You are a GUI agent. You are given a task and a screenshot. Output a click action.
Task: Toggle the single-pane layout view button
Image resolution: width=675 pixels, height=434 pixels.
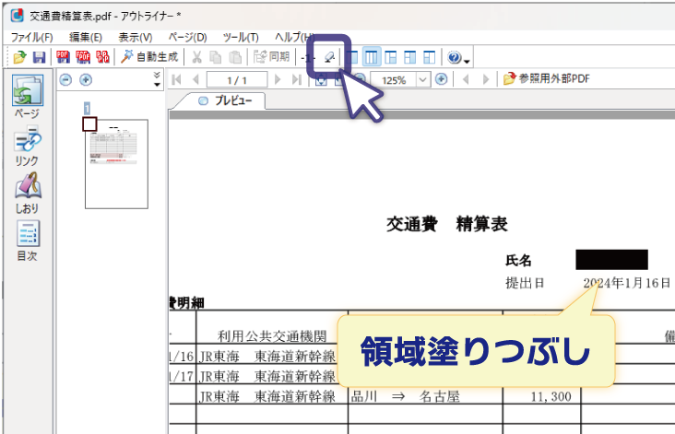[352, 57]
